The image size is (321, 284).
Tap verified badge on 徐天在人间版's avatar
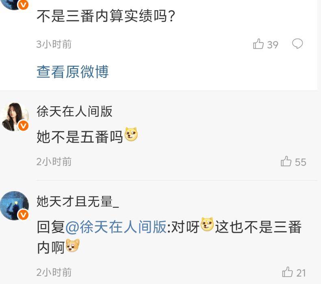pyautogui.click(x=23, y=126)
